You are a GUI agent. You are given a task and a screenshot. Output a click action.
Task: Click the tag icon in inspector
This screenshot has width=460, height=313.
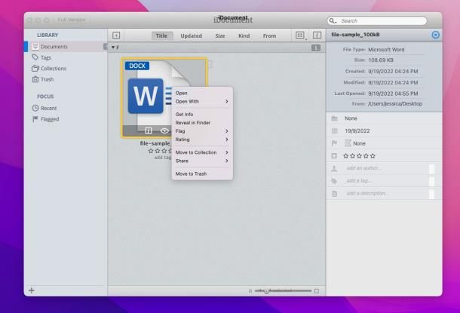[x=334, y=181]
